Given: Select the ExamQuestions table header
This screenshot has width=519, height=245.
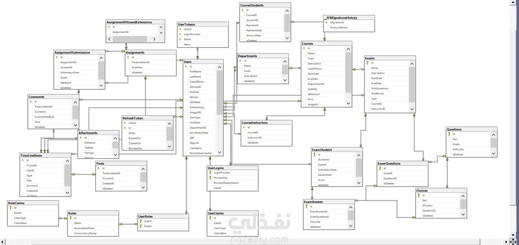Looking at the screenshot, I should click(x=403, y=164).
